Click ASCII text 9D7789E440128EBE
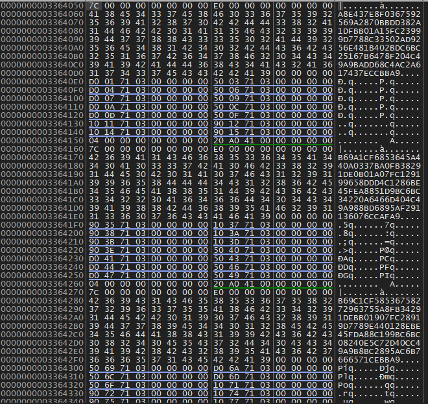The width and height of the screenshot is (428, 404). (379, 326)
